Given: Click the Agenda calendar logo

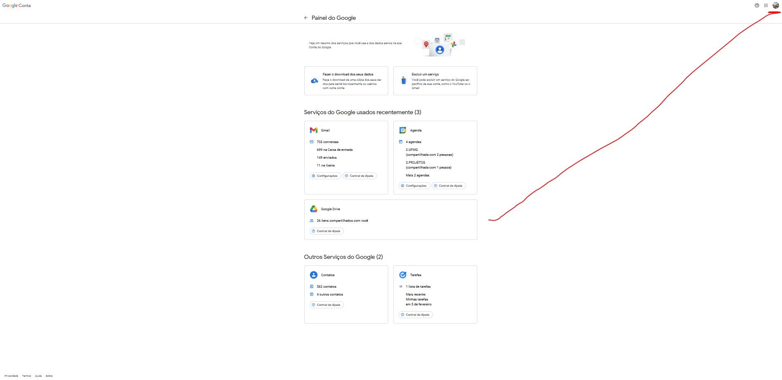Looking at the screenshot, I should [403, 130].
